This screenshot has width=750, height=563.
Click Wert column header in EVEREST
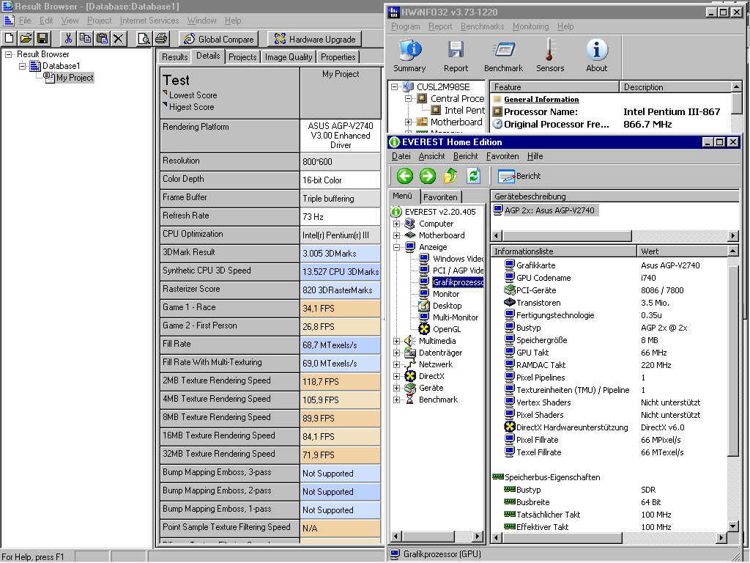[x=683, y=251]
